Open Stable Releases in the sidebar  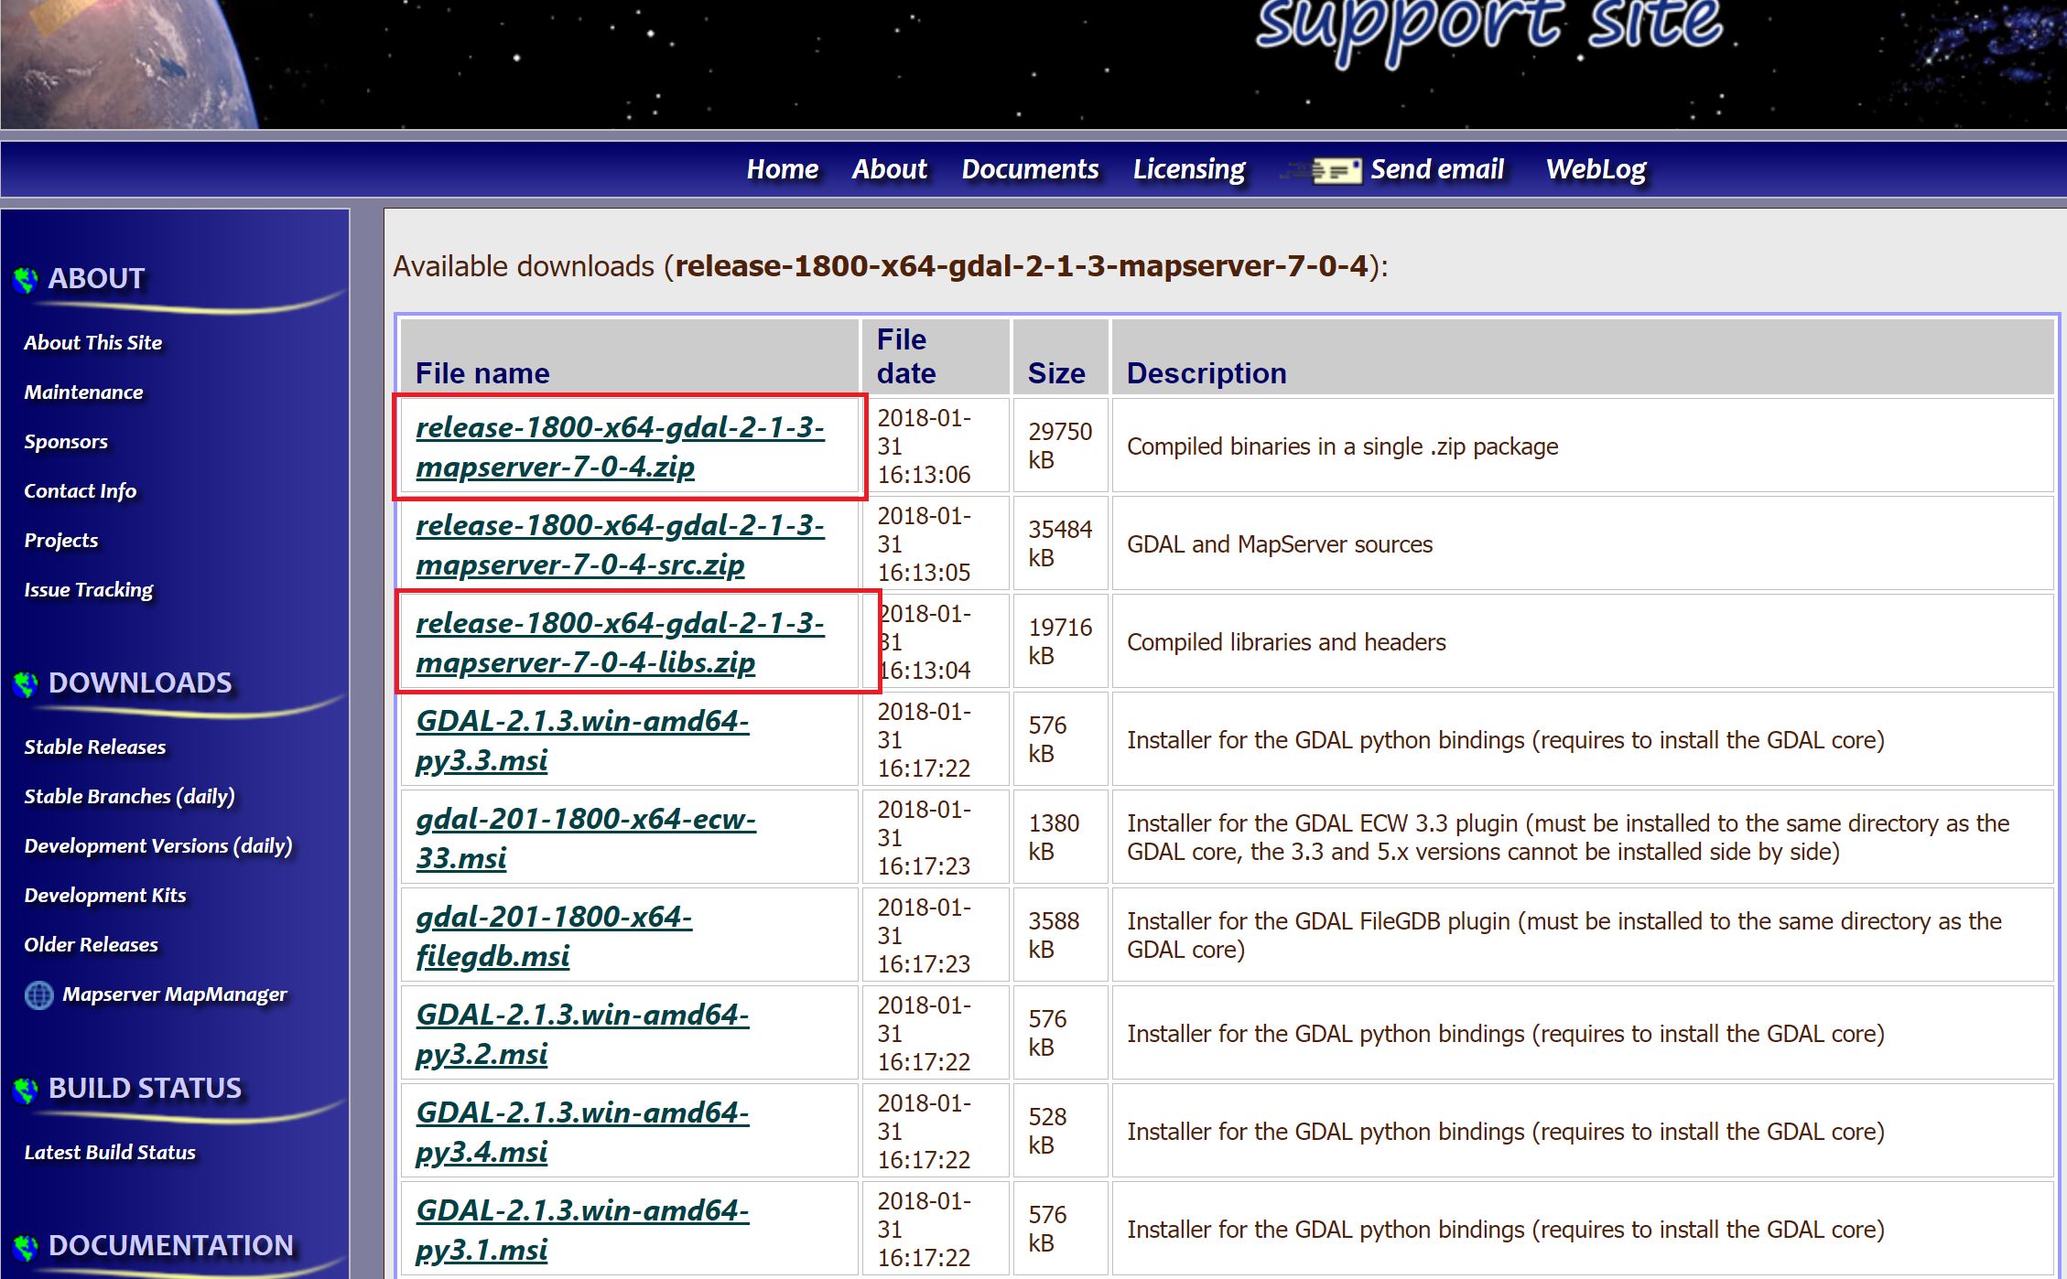(94, 747)
